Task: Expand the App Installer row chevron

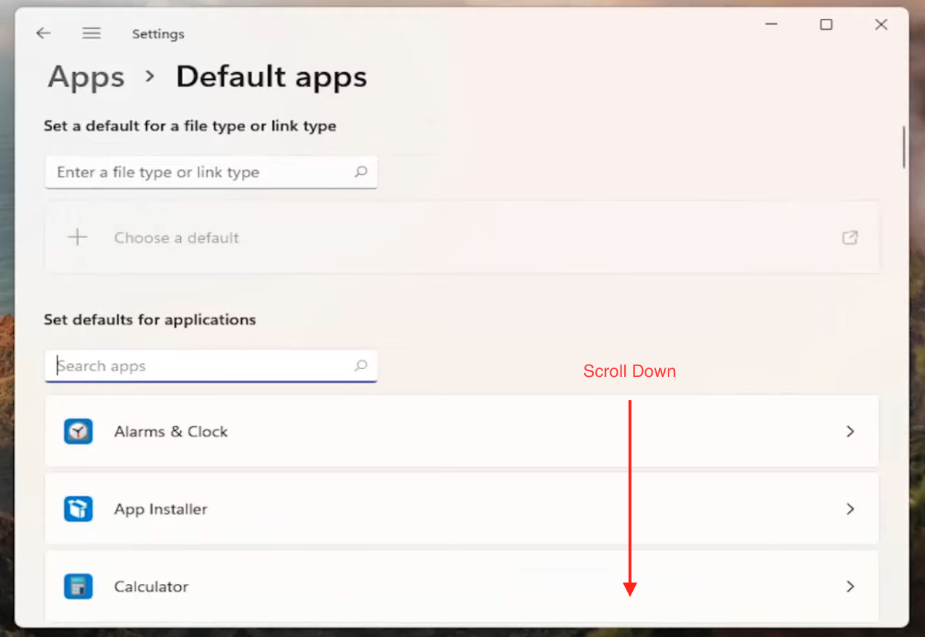Action: (850, 509)
